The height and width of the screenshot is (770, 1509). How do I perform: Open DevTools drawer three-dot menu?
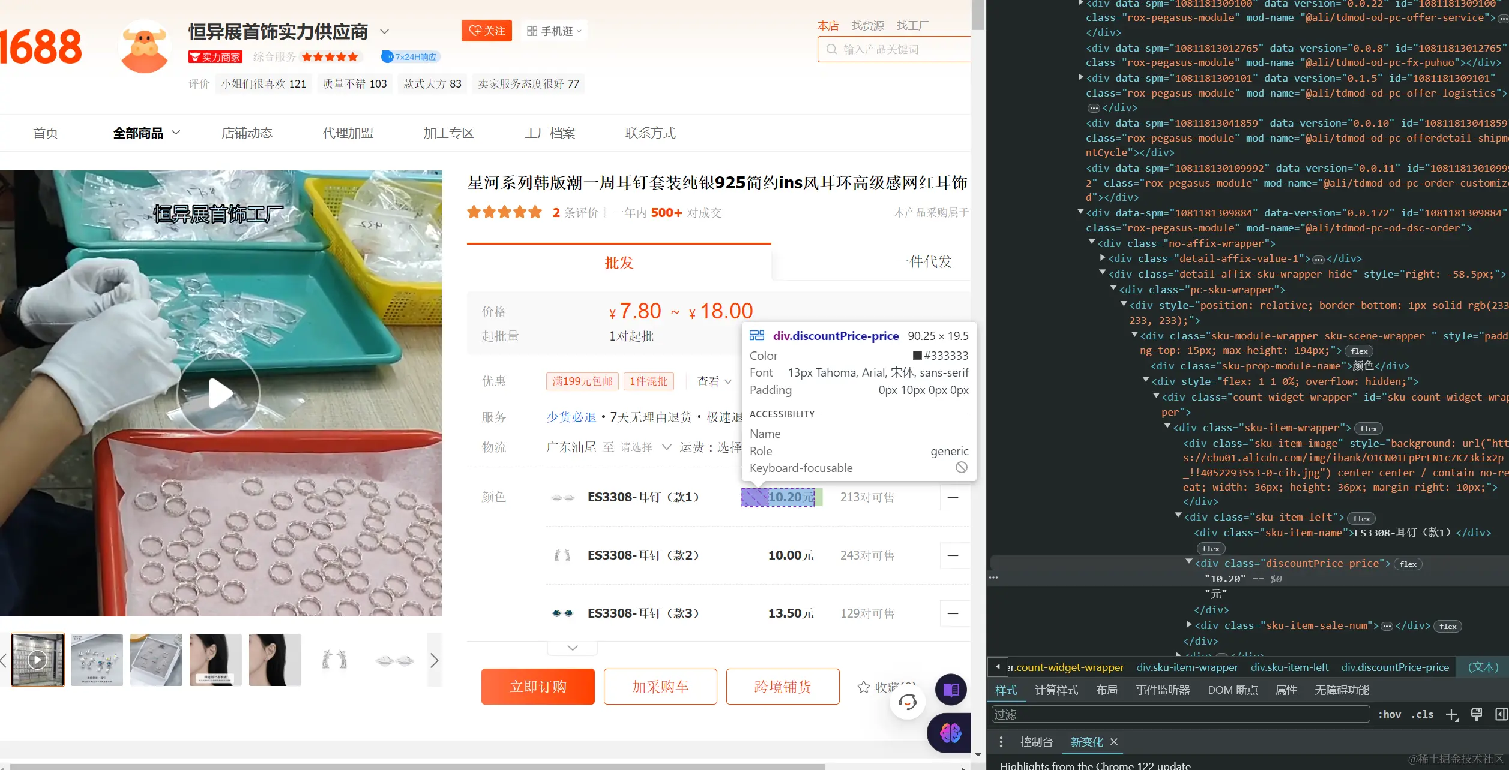1001,742
